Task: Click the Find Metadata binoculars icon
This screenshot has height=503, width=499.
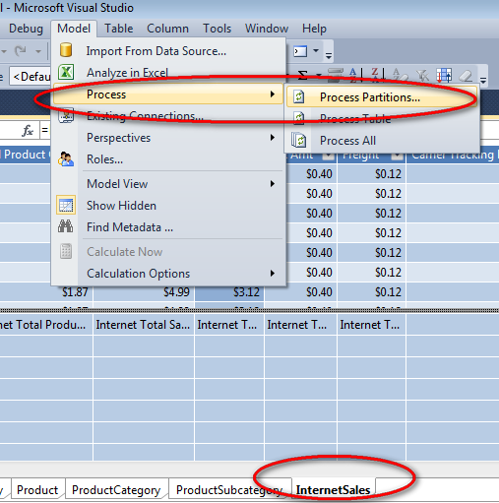Action: pos(66,226)
